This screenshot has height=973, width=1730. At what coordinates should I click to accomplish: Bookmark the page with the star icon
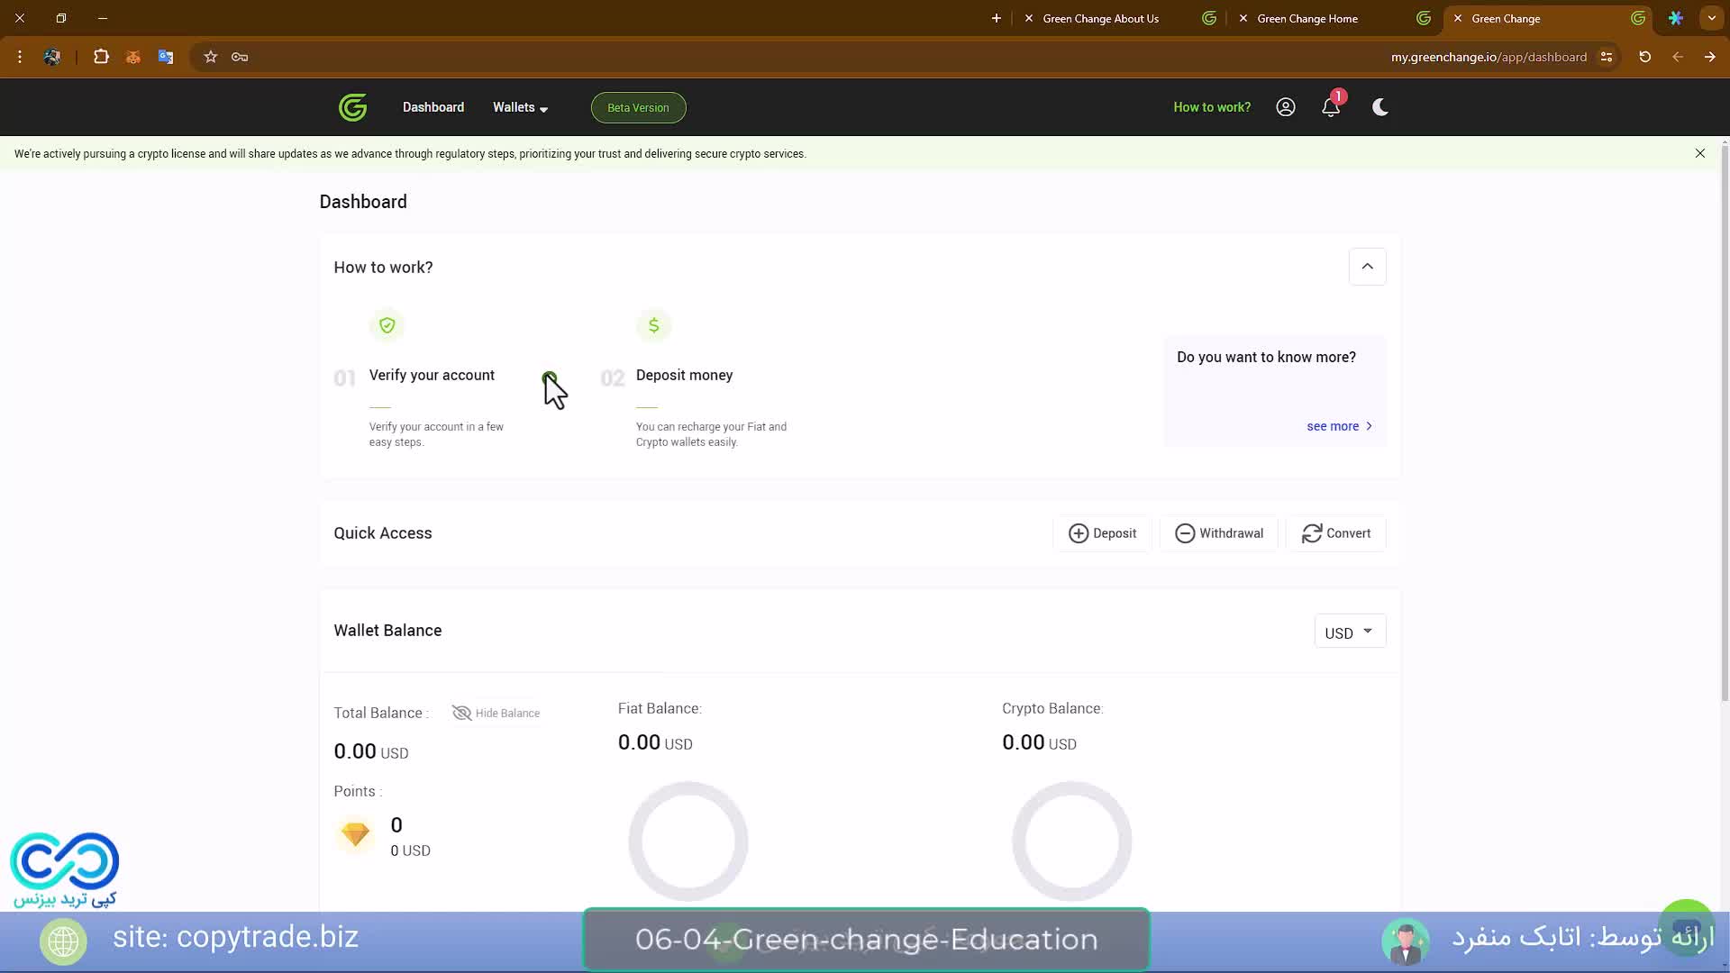click(211, 57)
